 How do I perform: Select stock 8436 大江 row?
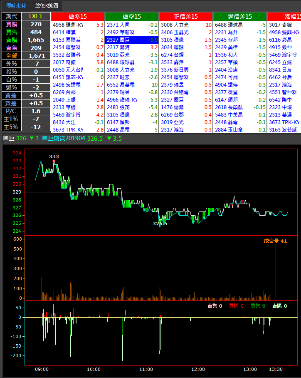[78, 122]
